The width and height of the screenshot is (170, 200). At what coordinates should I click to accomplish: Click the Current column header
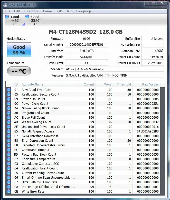coord(86,84)
